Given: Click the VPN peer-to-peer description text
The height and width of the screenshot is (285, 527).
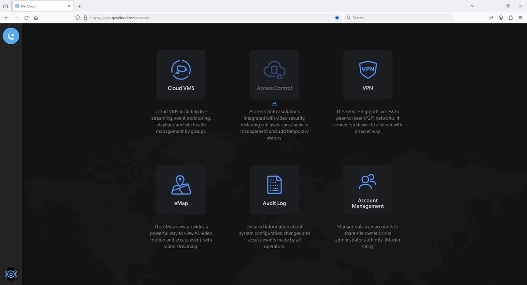Looking at the screenshot, I should (x=368, y=121).
